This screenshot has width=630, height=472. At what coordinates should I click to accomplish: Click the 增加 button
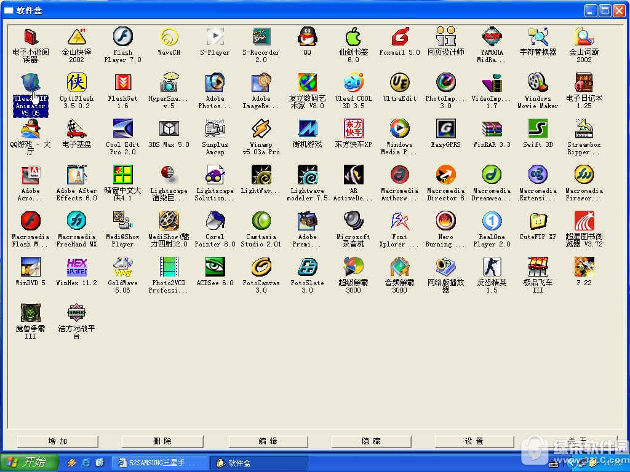[x=57, y=441]
